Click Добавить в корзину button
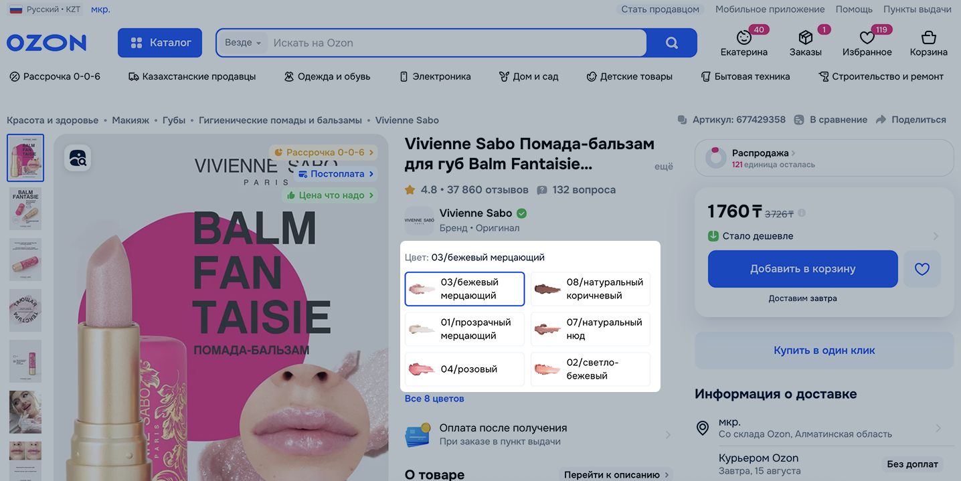 (803, 269)
